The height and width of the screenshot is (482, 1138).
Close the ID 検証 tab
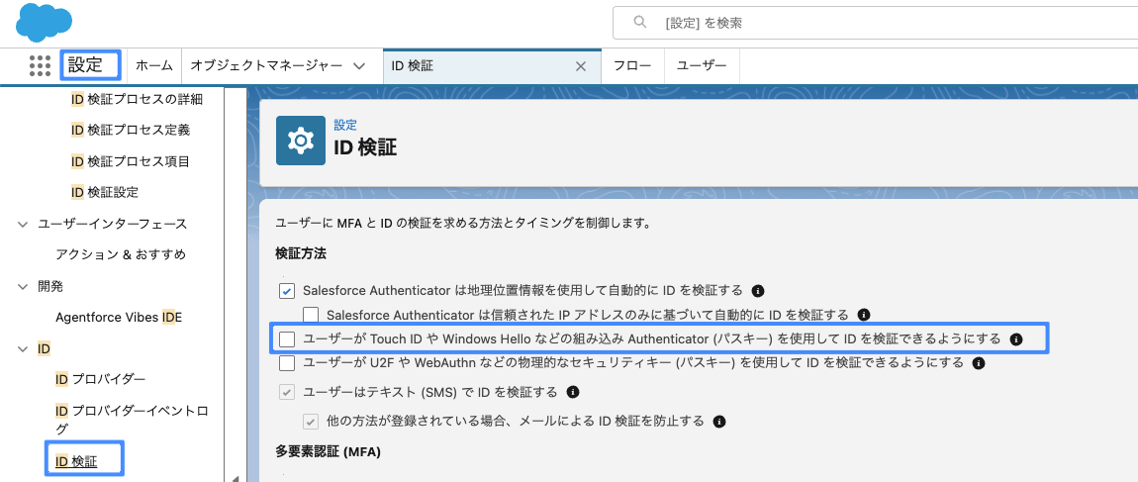(581, 66)
